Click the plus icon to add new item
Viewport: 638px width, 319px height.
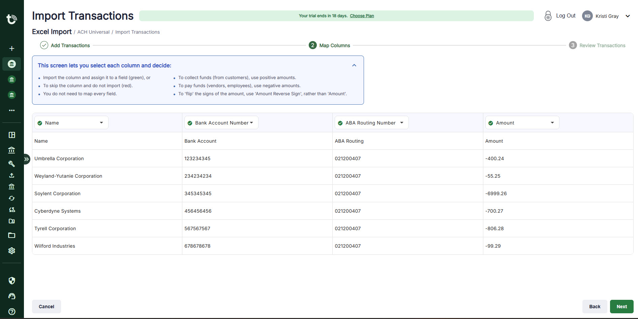click(x=11, y=48)
